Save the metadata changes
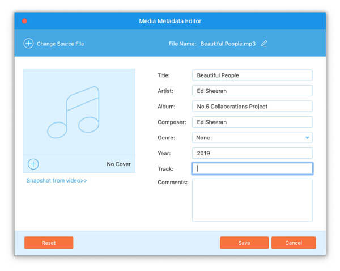This screenshot has height=271, width=340. point(244,243)
